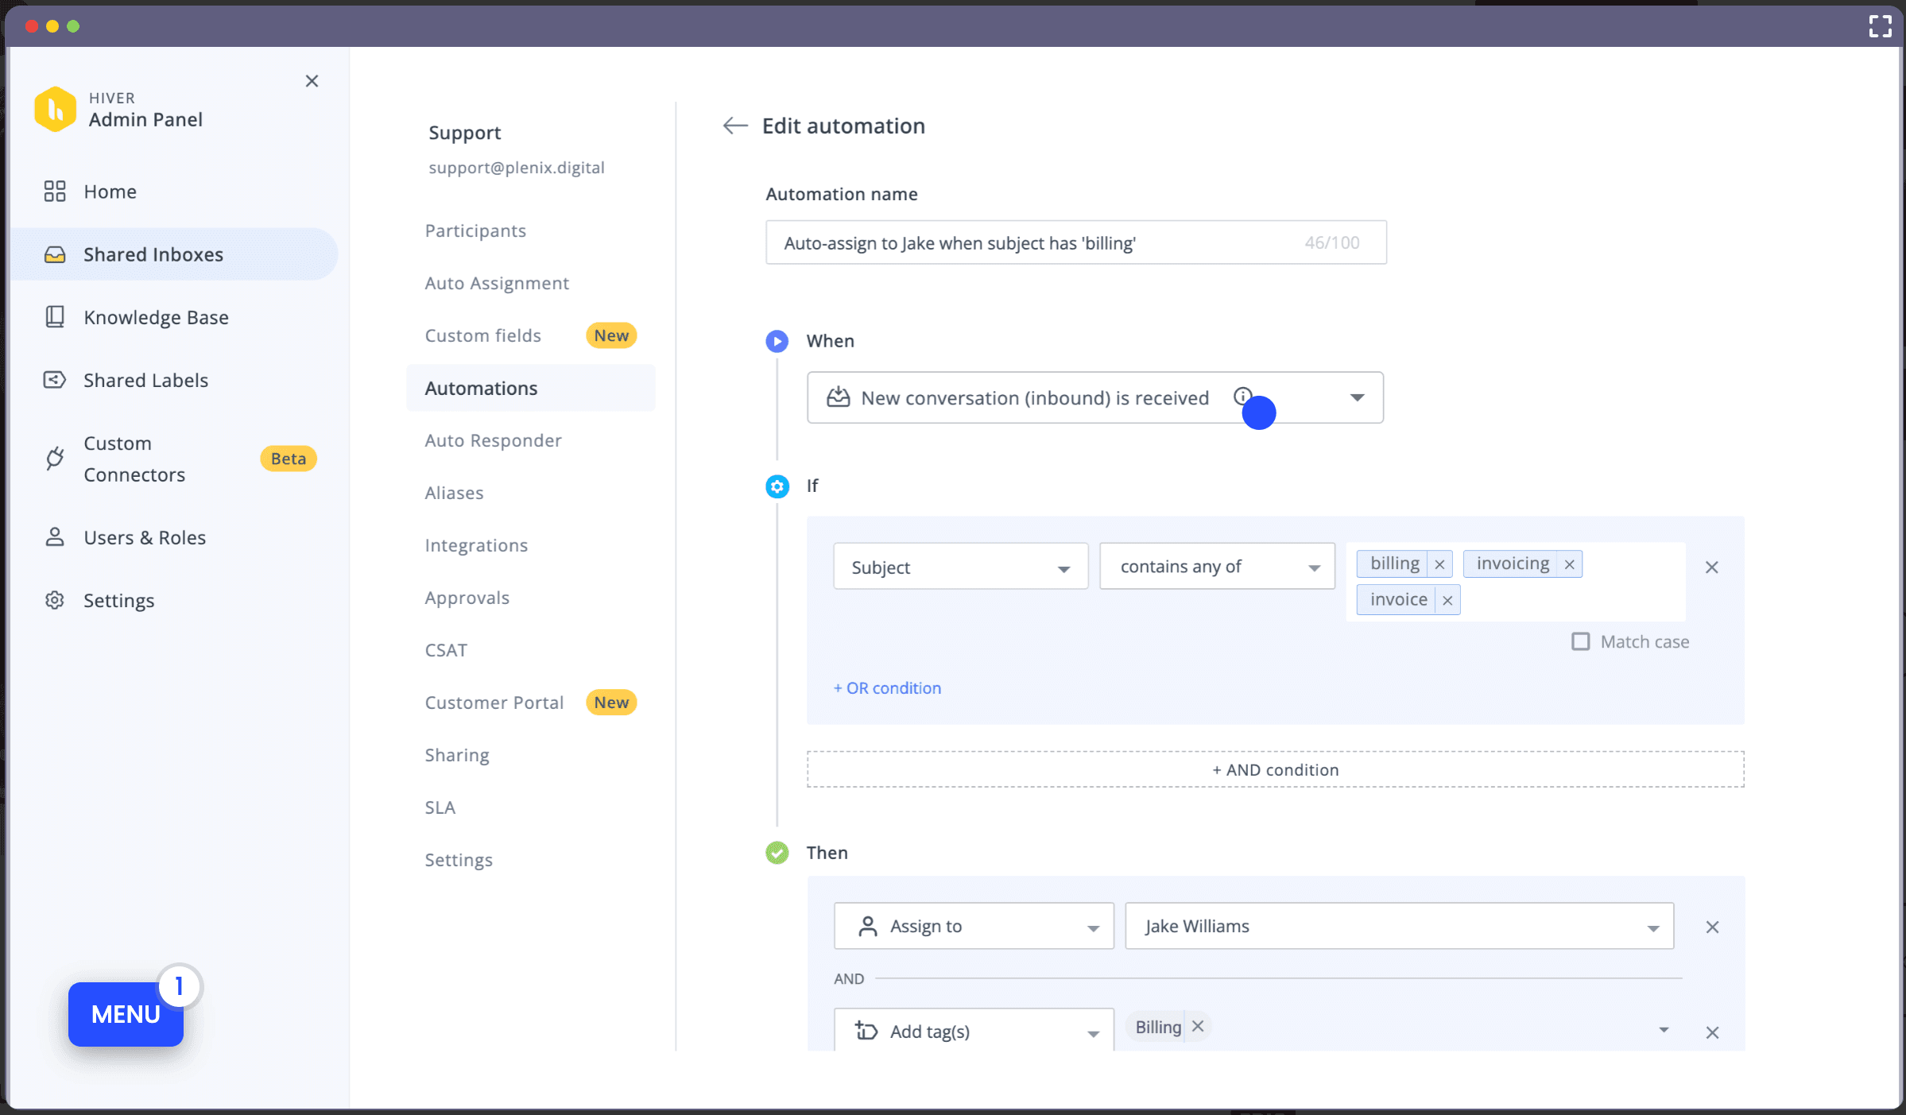Screen dimensions: 1906x1115
Task: Switch to the Automations section
Action: (480, 388)
